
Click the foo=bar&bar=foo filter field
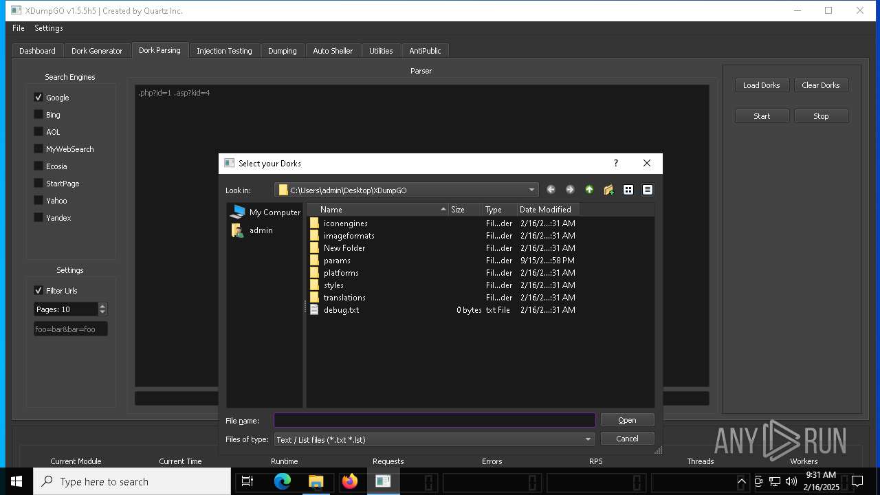(x=71, y=329)
